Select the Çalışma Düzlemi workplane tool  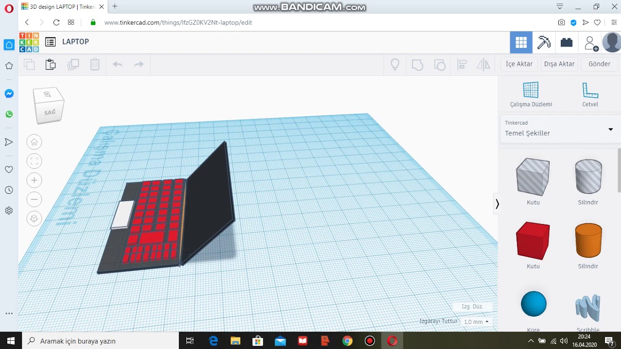[x=531, y=95]
